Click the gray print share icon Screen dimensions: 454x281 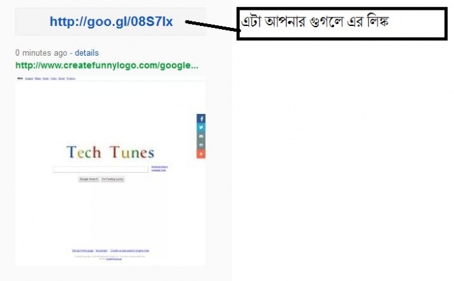click(x=201, y=145)
